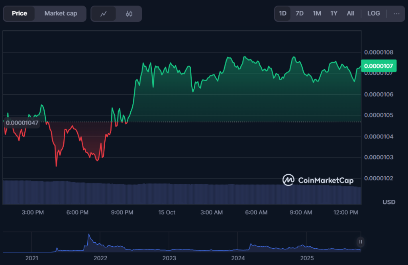Click the 0.00001047 opening price label
This screenshot has width=408, height=265.
click(x=22, y=123)
